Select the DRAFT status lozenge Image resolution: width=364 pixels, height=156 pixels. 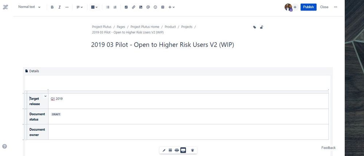pyautogui.click(x=56, y=115)
